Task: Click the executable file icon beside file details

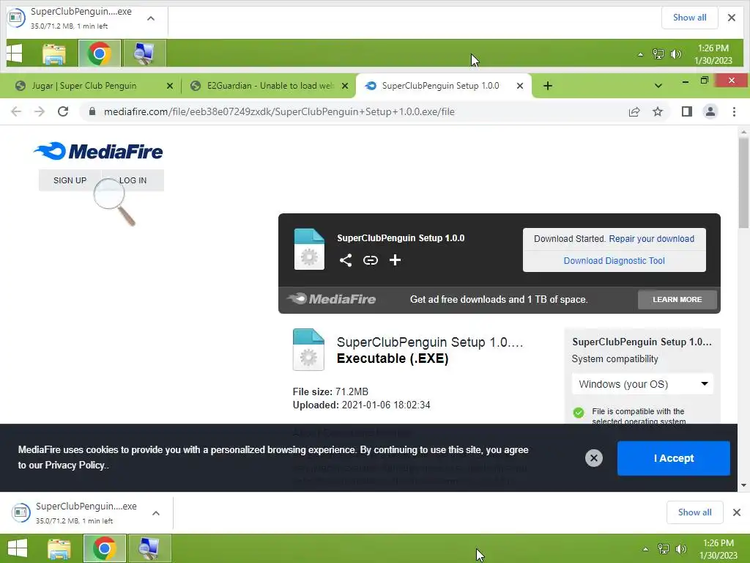Action: pos(308,350)
